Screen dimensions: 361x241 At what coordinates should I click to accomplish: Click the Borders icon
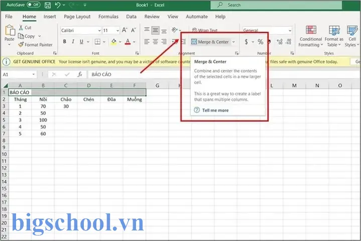pyautogui.click(x=97, y=42)
